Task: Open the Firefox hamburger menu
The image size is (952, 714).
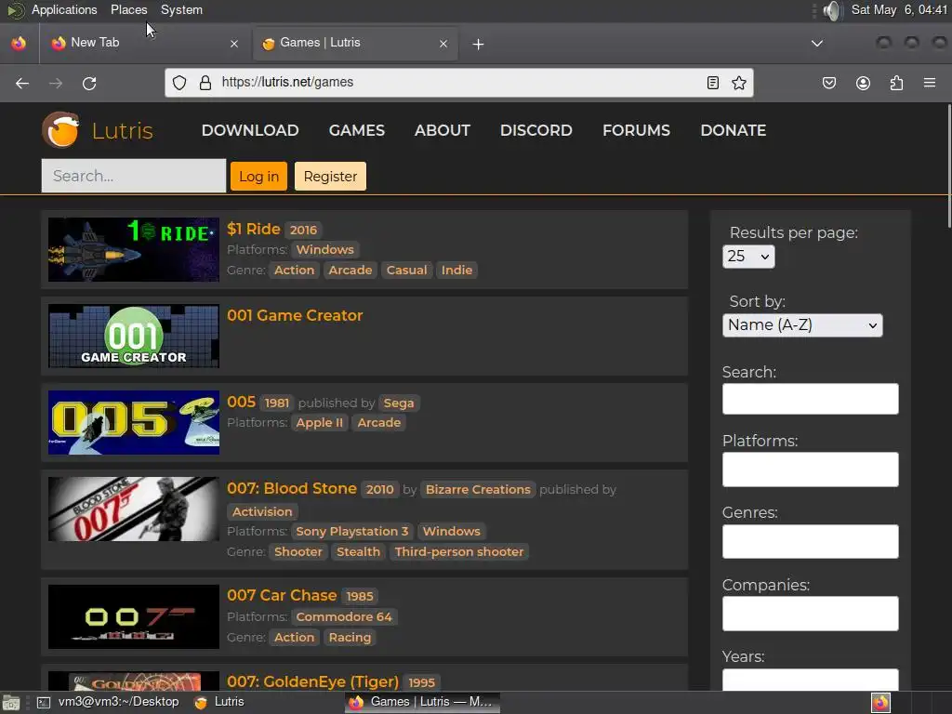Action: tap(930, 83)
